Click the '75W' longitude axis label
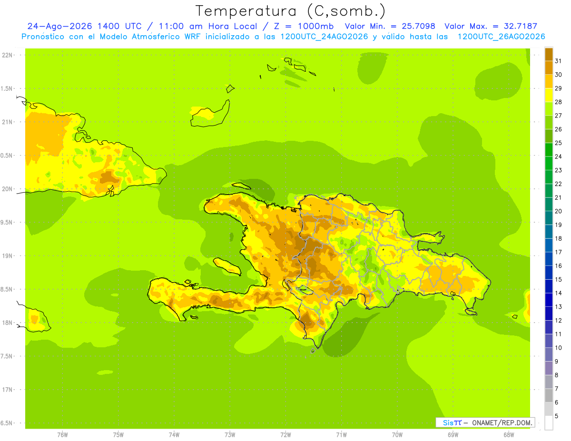The image size is (571, 441). 118,435
